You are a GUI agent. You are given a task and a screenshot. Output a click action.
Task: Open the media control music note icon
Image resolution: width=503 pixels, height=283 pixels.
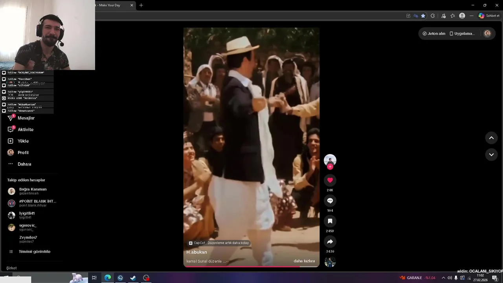(443, 16)
